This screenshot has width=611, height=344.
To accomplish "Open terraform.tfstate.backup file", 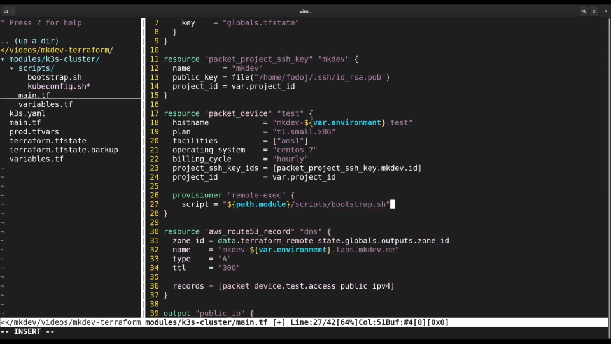I will (x=64, y=150).
